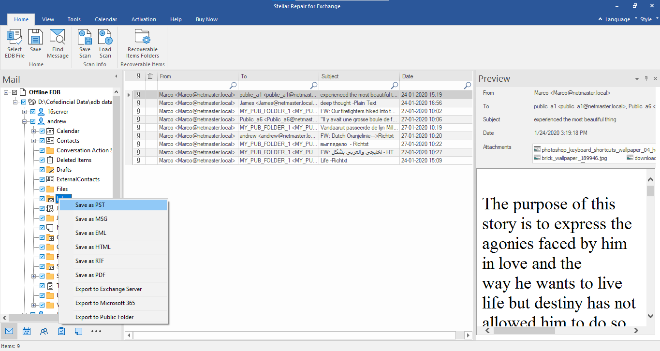
Task: Select email 'deep thought -Plain Text'
Action: click(298, 103)
